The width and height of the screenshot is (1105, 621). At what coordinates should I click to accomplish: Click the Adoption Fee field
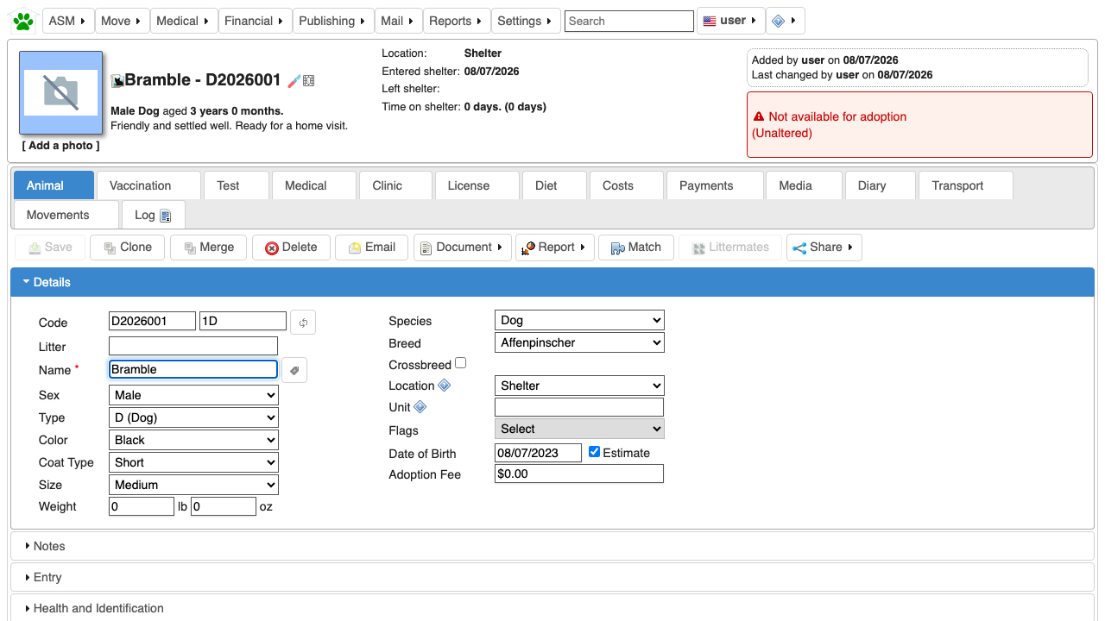click(579, 474)
